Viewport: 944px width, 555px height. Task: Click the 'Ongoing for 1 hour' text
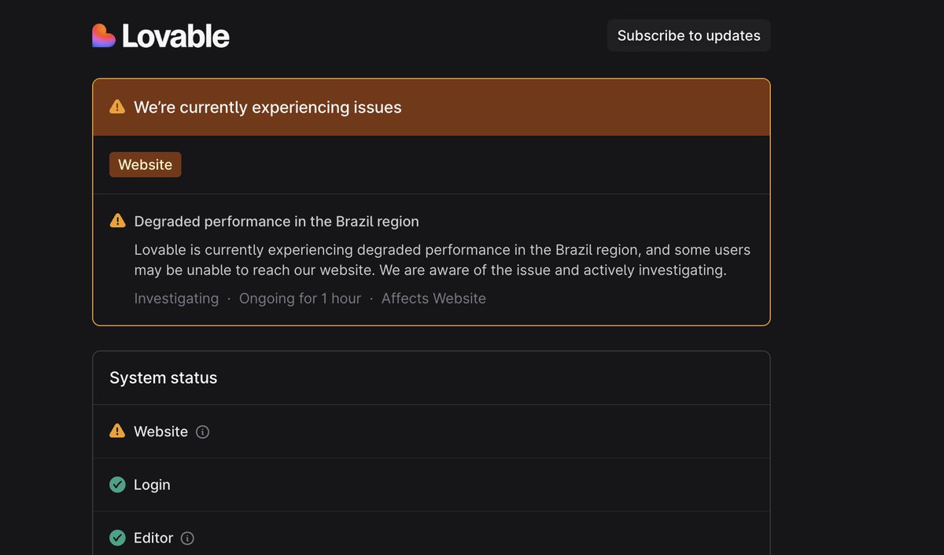[x=300, y=299]
